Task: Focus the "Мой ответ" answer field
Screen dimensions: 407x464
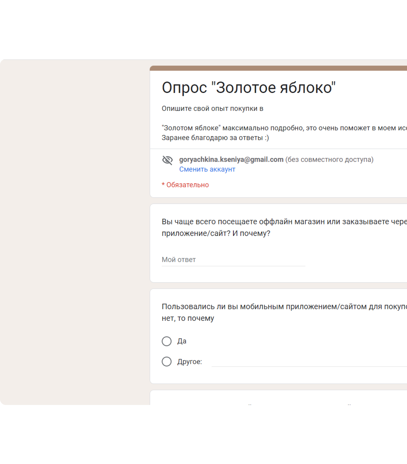Action: click(233, 260)
